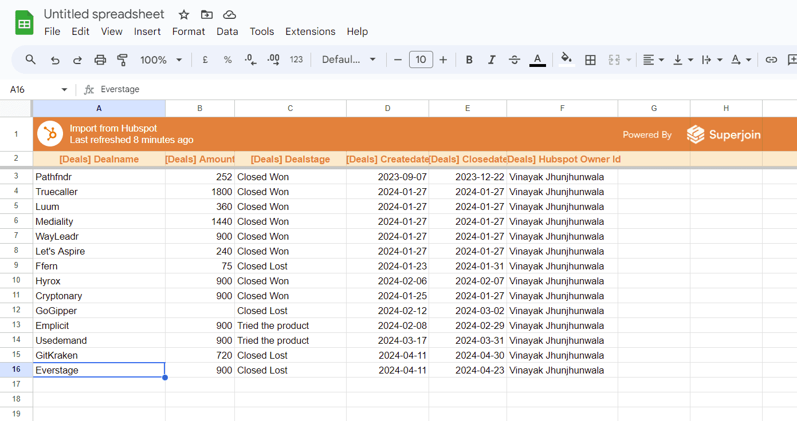Format cell as percent
The width and height of the screenshot is (797, 421).
coord(227,59)
